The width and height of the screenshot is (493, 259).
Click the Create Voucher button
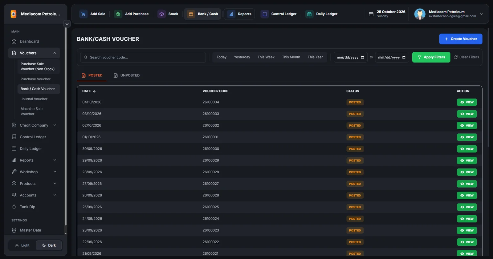(461, 39)
